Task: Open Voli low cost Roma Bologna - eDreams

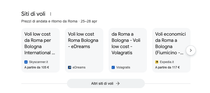Action: click(83, 40)
